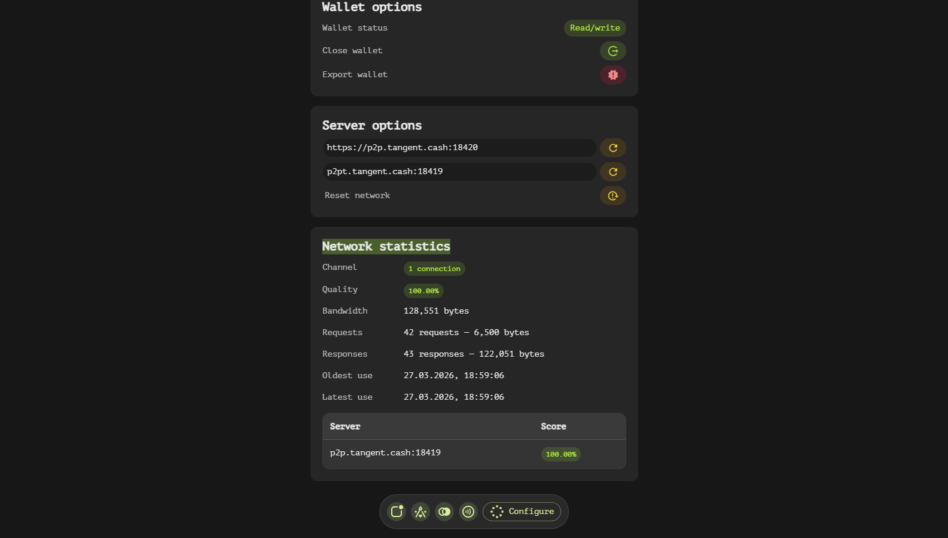The width and height of the screenshot is (948, 538).
Task: Click the Network statistics heading
Action: (x=386, y=247)
